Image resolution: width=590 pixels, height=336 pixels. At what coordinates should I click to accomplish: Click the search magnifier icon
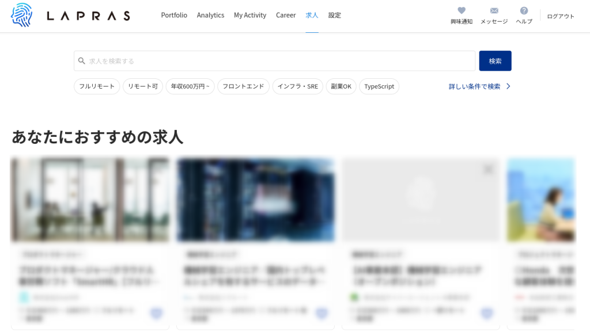click(x=82, y=61)
